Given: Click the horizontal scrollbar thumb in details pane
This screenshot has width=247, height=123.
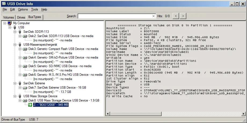Looking at the screenshot, I should click(136, 114).
